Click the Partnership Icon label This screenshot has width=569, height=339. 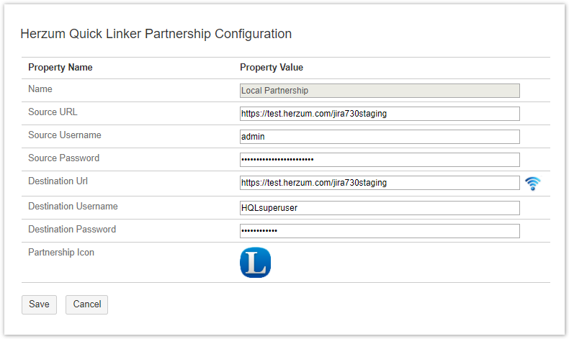(61, 253)
